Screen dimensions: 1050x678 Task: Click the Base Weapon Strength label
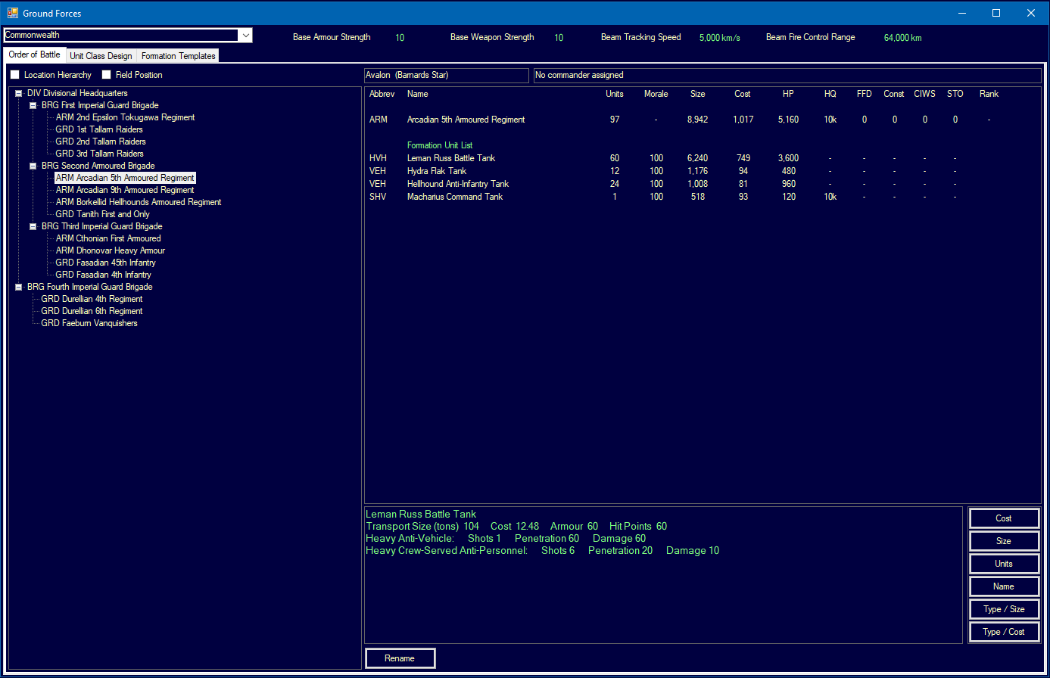492,37
